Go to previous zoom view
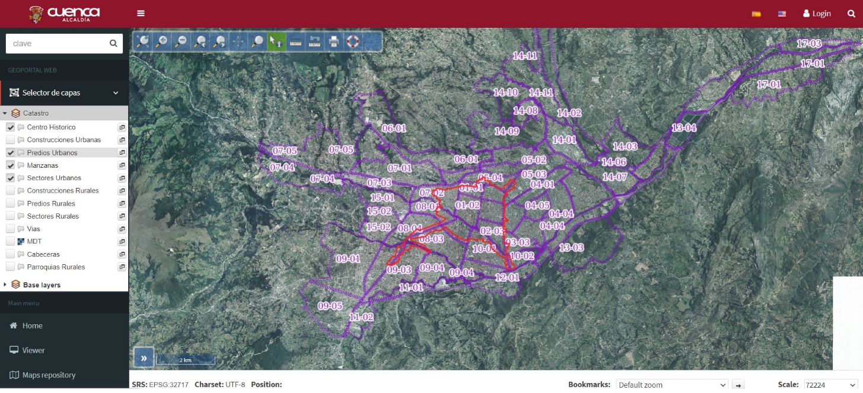The image size is (863, 393). (x=200, y=41)
